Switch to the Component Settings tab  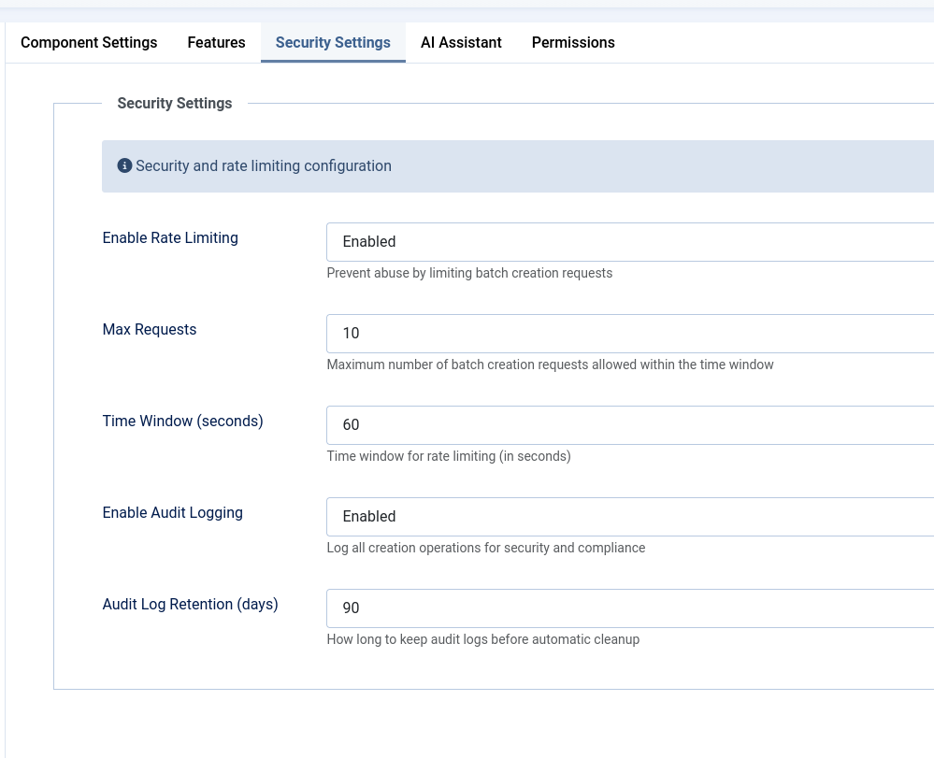point(89,42)
